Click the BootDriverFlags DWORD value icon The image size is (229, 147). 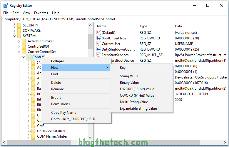pos(99,38)
